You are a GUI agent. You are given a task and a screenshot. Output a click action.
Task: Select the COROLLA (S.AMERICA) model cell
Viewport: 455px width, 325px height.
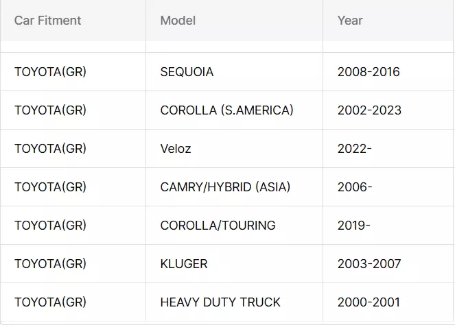(x=234, y=110)
